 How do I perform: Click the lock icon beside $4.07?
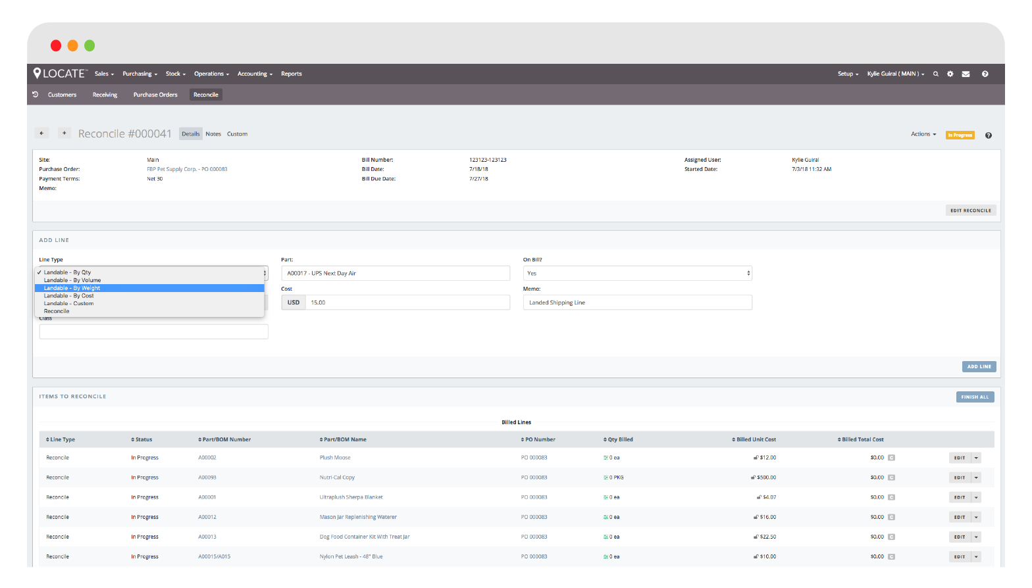tap(759, 497)
